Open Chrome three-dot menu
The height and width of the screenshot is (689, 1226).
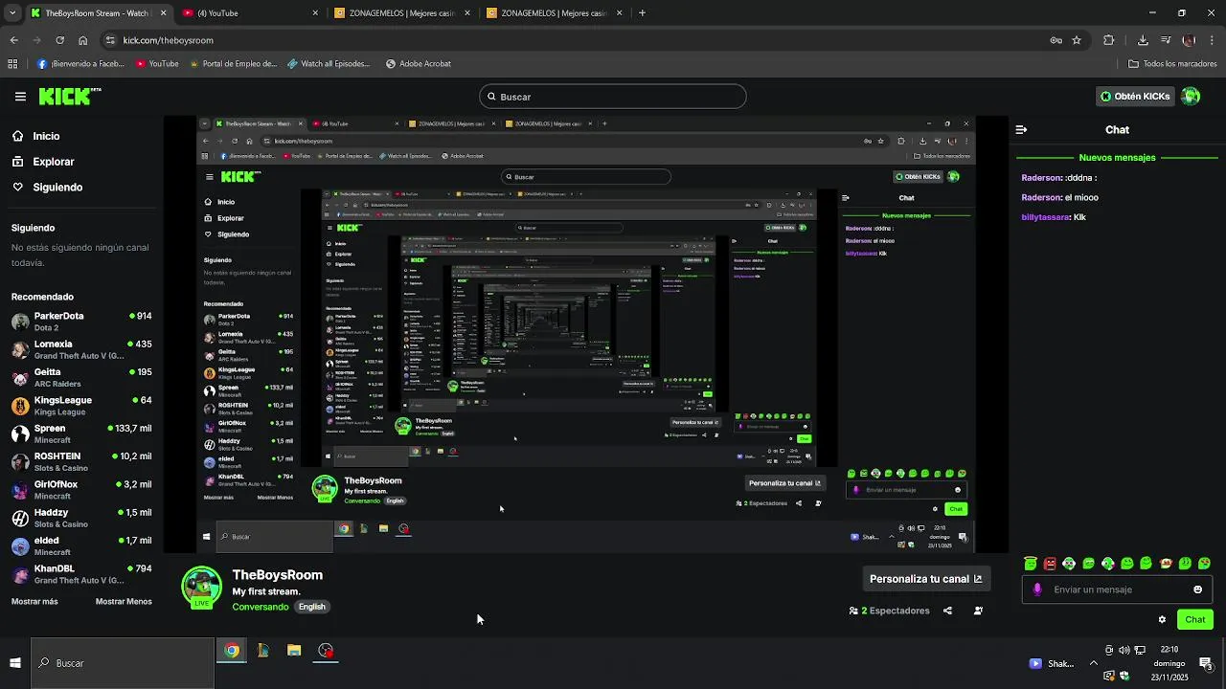pyautogui.click(x=1211, y=40)
